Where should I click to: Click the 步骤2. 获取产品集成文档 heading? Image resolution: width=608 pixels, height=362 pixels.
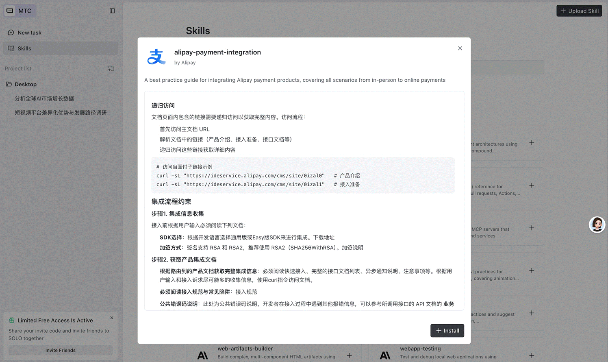tap(184, 260)
